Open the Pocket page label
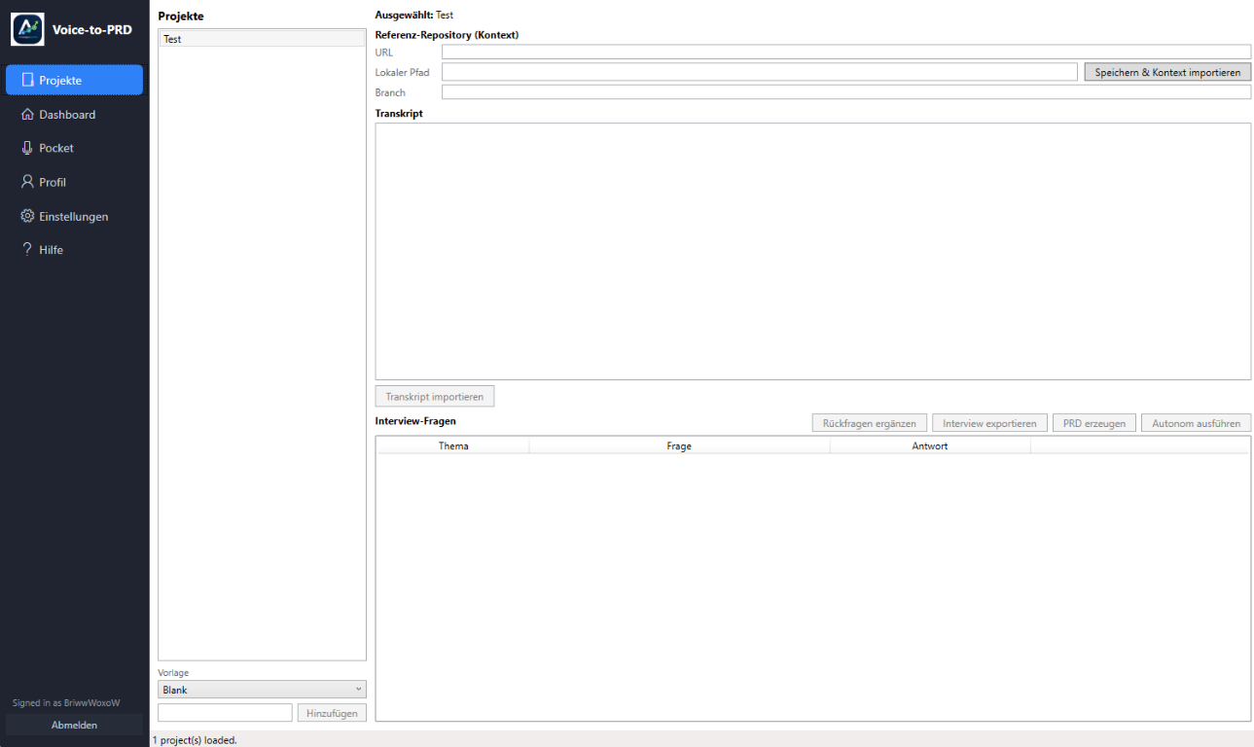 [56, 148]
